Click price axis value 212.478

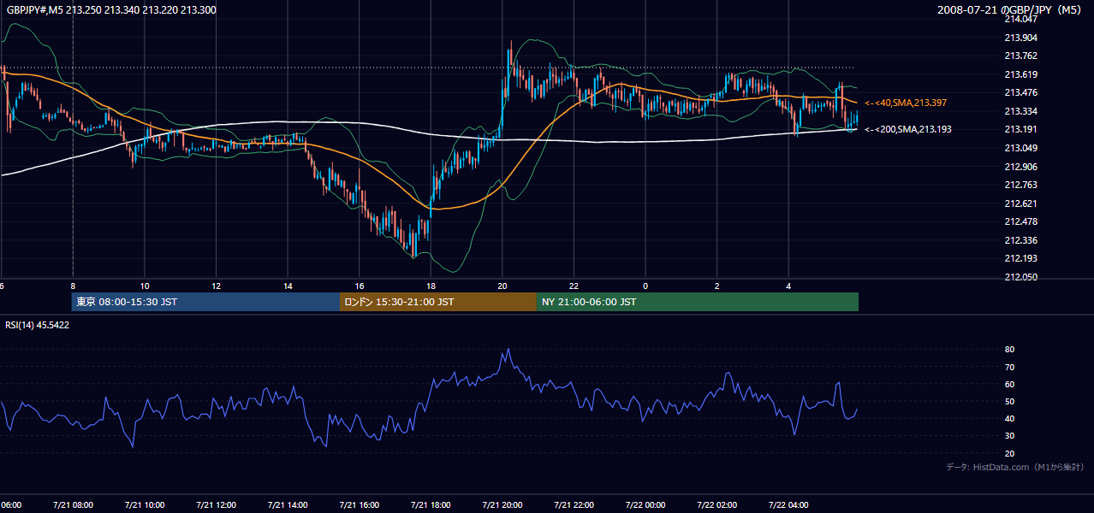[1020, 221]
